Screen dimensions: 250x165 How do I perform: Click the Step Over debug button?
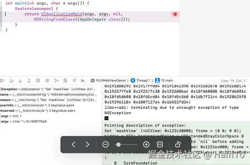point(11,81)
